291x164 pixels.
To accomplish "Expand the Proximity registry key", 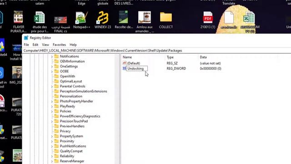I will (52, 141).
